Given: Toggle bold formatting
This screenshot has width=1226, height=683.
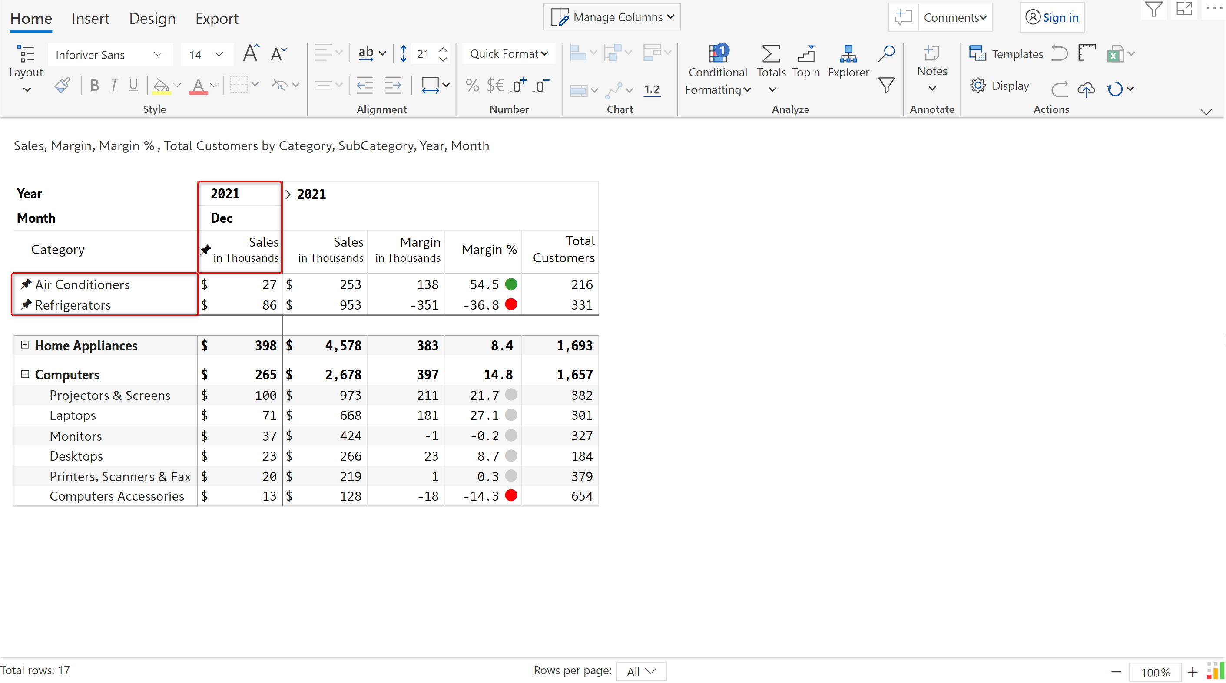Looking at the screenshot, I should click(x=94, y=86).
